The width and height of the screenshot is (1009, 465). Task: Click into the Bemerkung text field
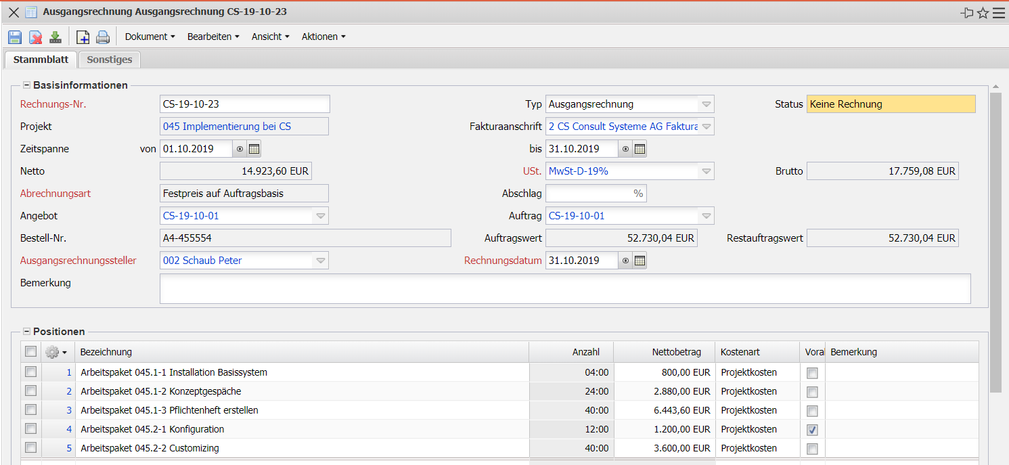(564, 289)
